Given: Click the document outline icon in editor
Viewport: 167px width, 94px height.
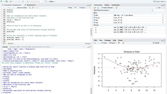Looking at the screenshot, I should coord(90,8).
